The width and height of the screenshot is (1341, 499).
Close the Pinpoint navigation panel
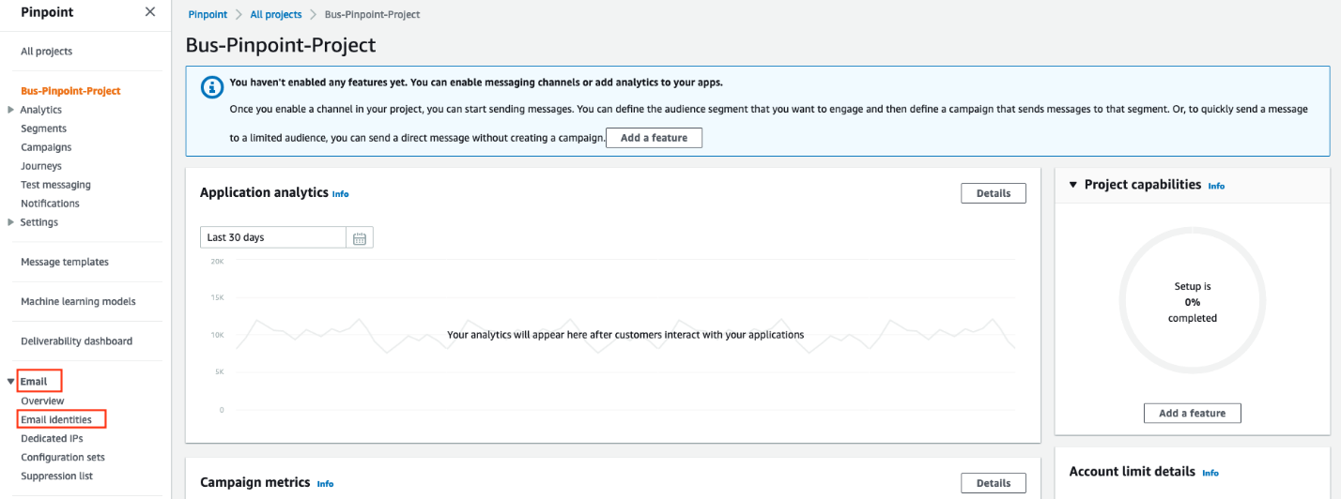point(150,12)
